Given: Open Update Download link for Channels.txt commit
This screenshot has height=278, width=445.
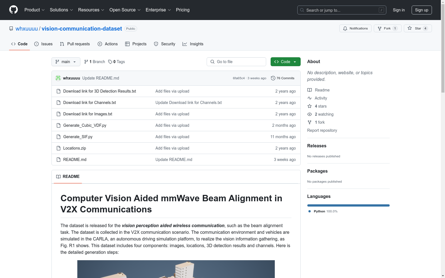Looking at the screenshot, I should pyautogui.click(x=189, y=103).
